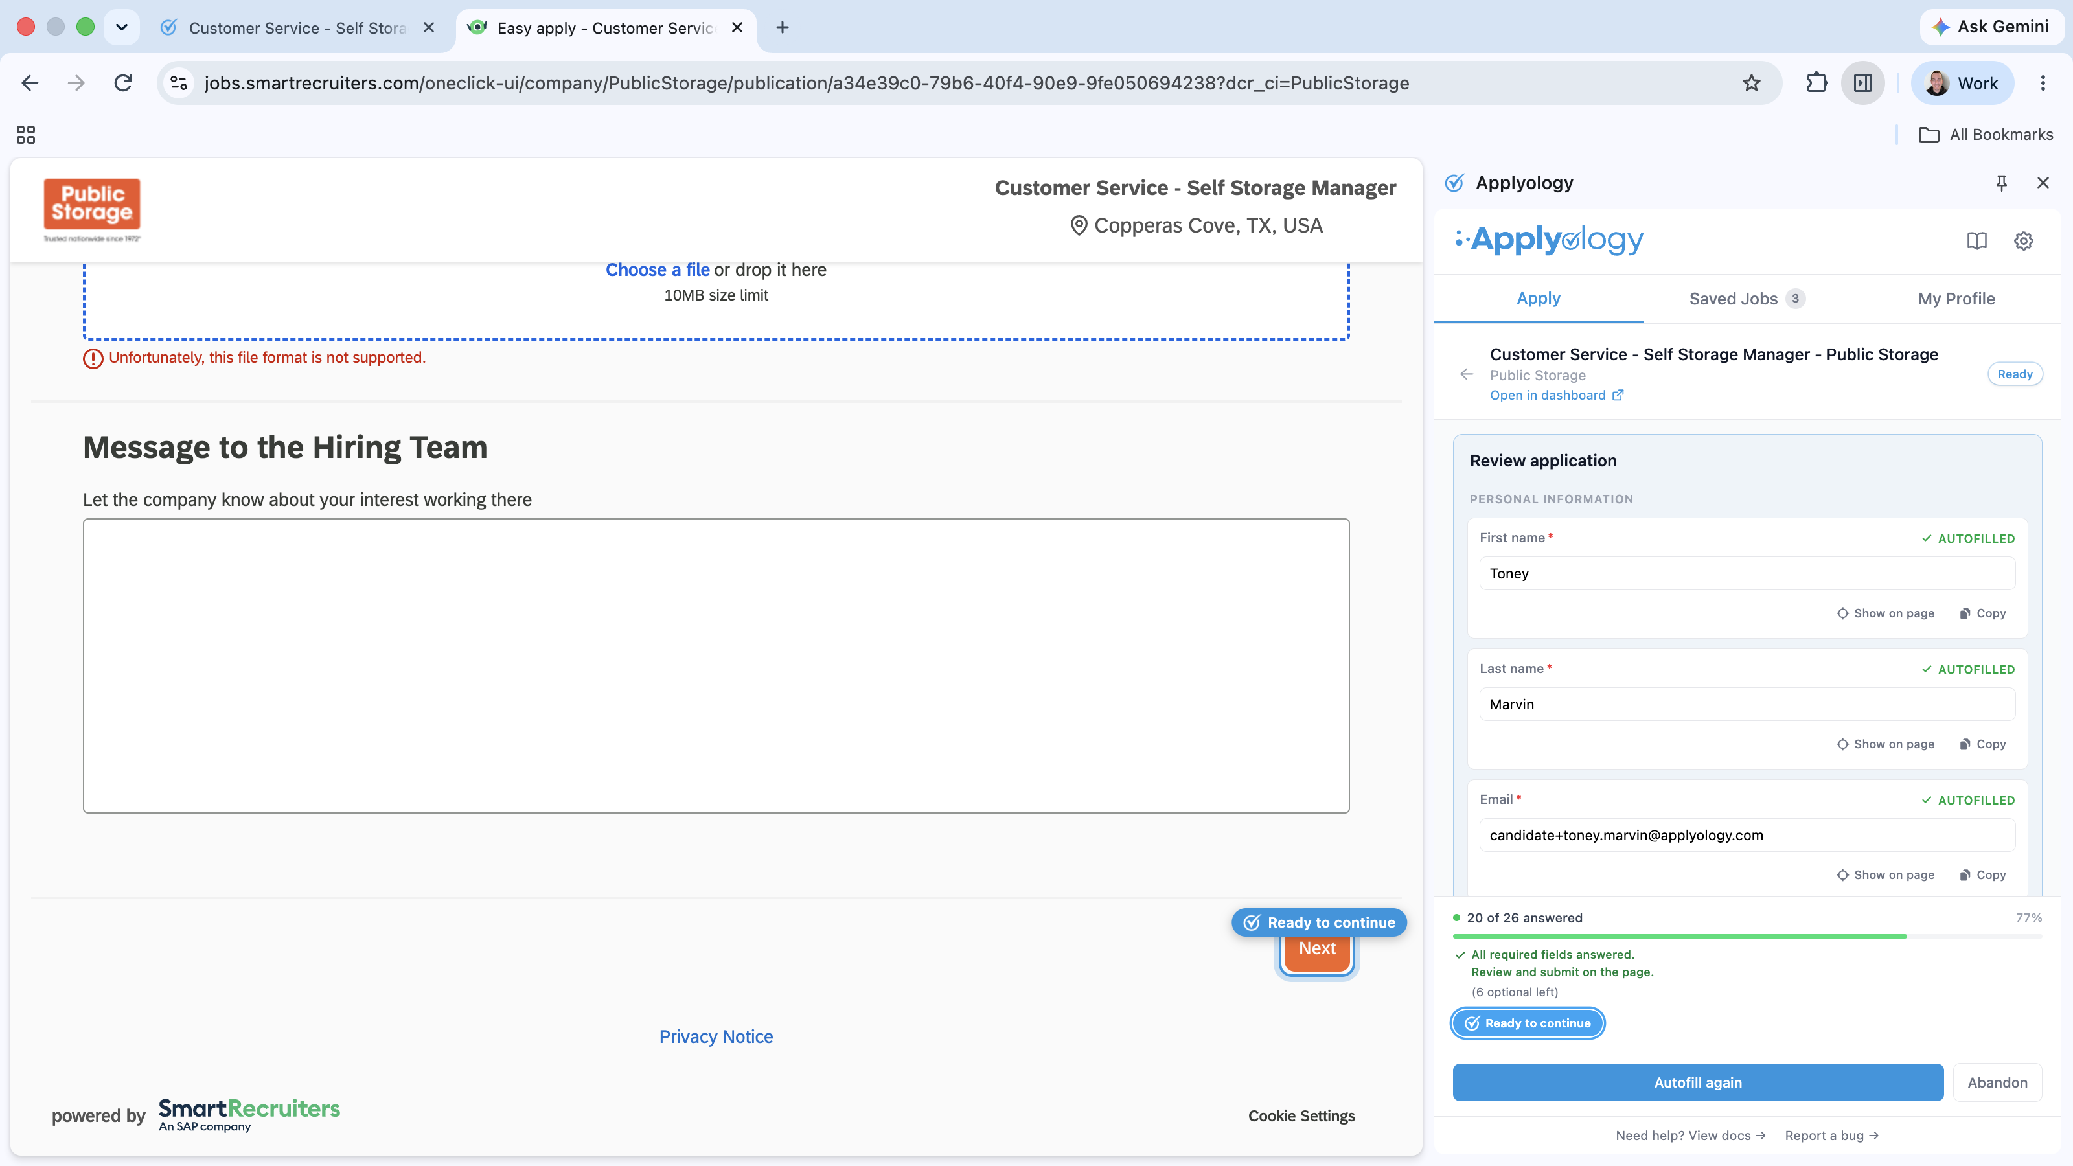Image resolution: width=2073 pixels, height=1166 pixels.
Task: Click the Need help? View docs link
Action: coord(1690,1136)
